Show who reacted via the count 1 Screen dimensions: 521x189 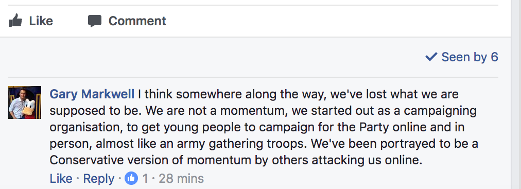click(x=145, y=179)
